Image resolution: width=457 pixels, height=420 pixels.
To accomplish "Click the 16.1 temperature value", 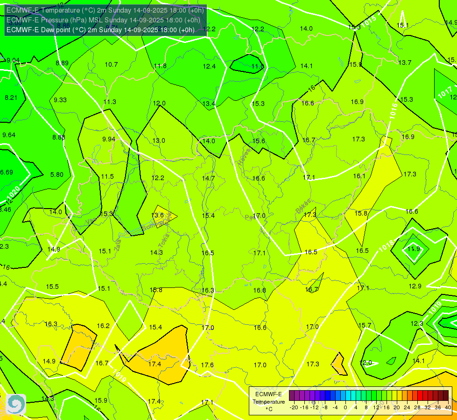I will (359, 176).
